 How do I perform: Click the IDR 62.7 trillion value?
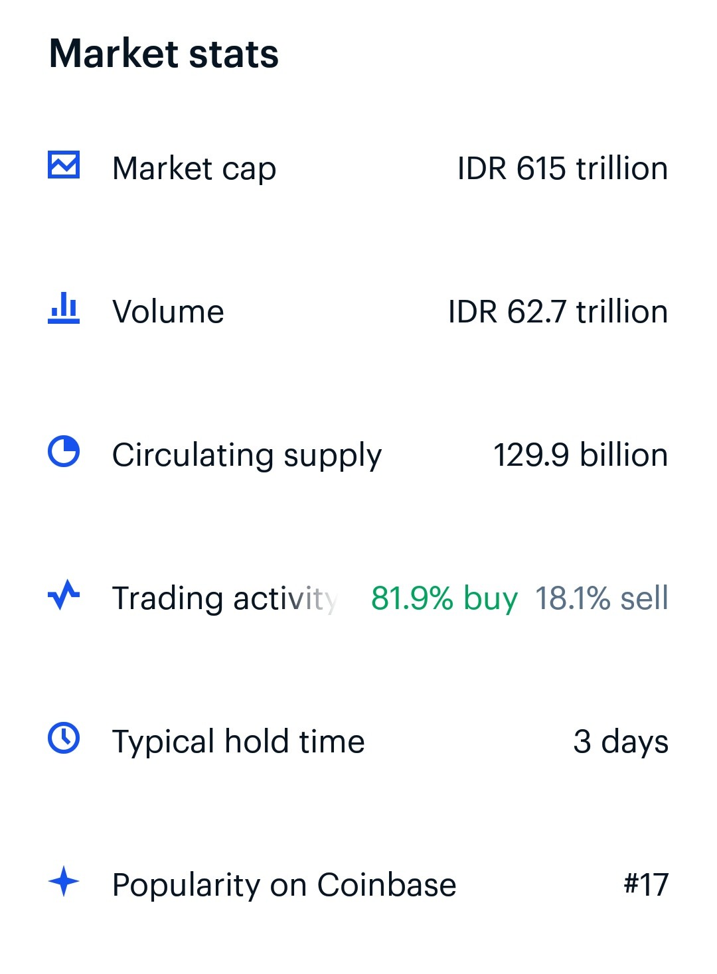point(558,312)
